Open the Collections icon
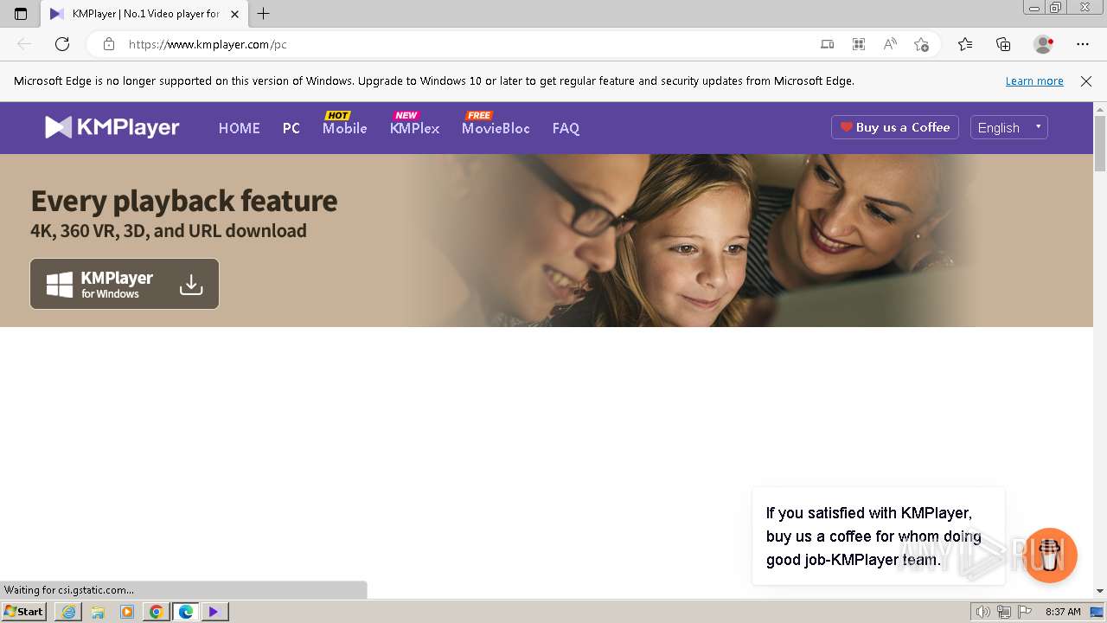The width and height of the screenshot is (1107, 623). (1003, 44)
